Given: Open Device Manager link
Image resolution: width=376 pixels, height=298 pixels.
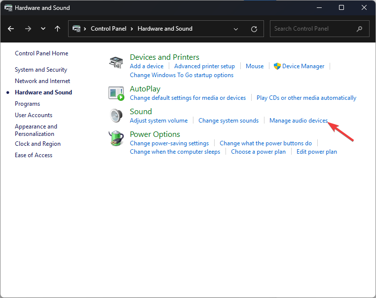Looking at the screenshot, I should [x=303, y=66].
